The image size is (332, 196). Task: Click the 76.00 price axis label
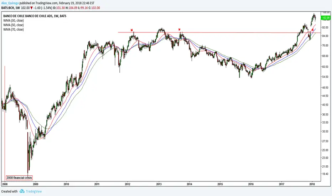(x=325, y=46)
